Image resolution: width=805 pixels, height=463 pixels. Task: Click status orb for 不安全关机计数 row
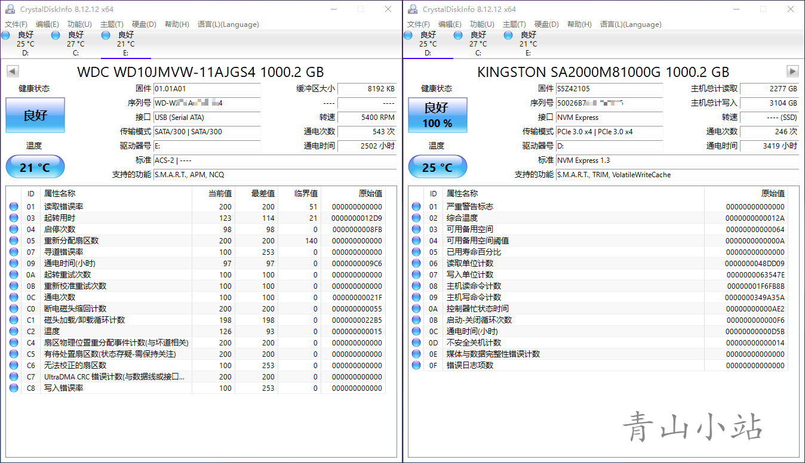[416, 342]
